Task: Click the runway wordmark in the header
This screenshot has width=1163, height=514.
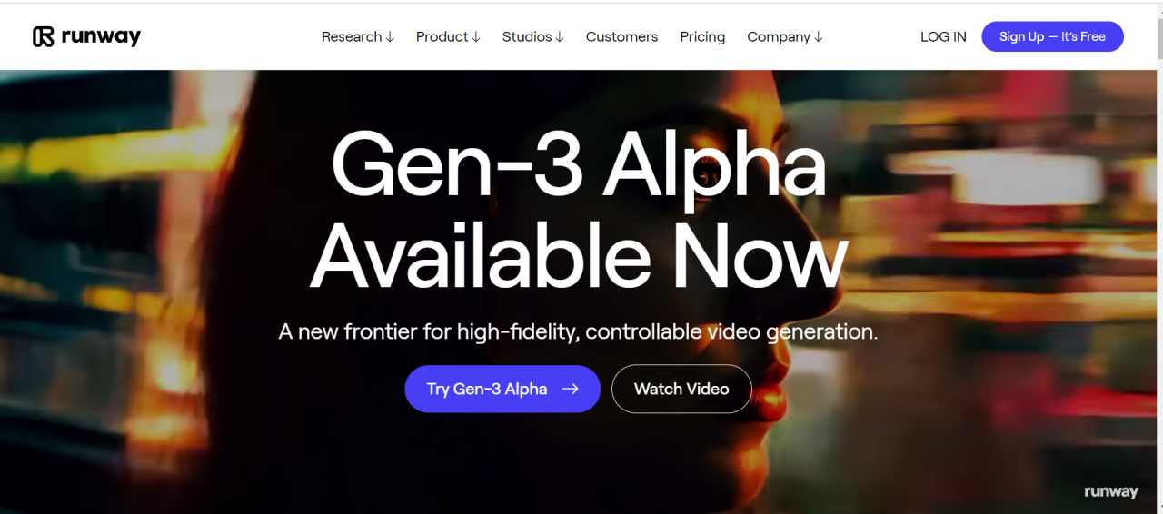Action: [101, 37]
